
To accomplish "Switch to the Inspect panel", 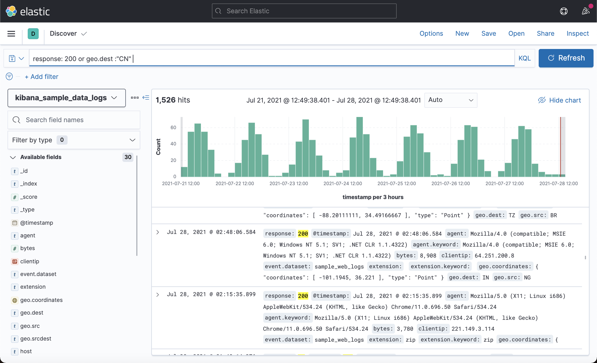I will 577,33.
